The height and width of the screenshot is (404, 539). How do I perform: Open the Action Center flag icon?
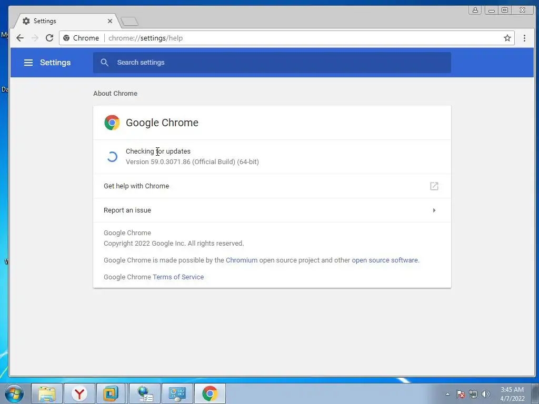point(461,394)
